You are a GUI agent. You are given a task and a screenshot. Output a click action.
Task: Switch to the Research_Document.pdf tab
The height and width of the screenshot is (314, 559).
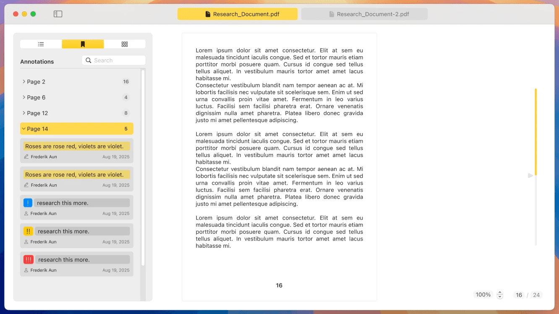pyautogui.click(x=238, y=14)
